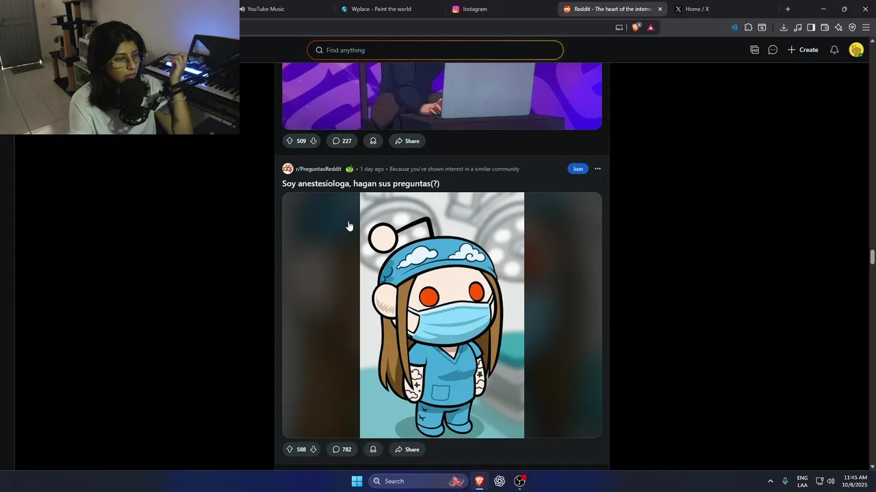876x492 pixels.
Task: Open the Brave VPN shield icon
Action: point(852,27)
